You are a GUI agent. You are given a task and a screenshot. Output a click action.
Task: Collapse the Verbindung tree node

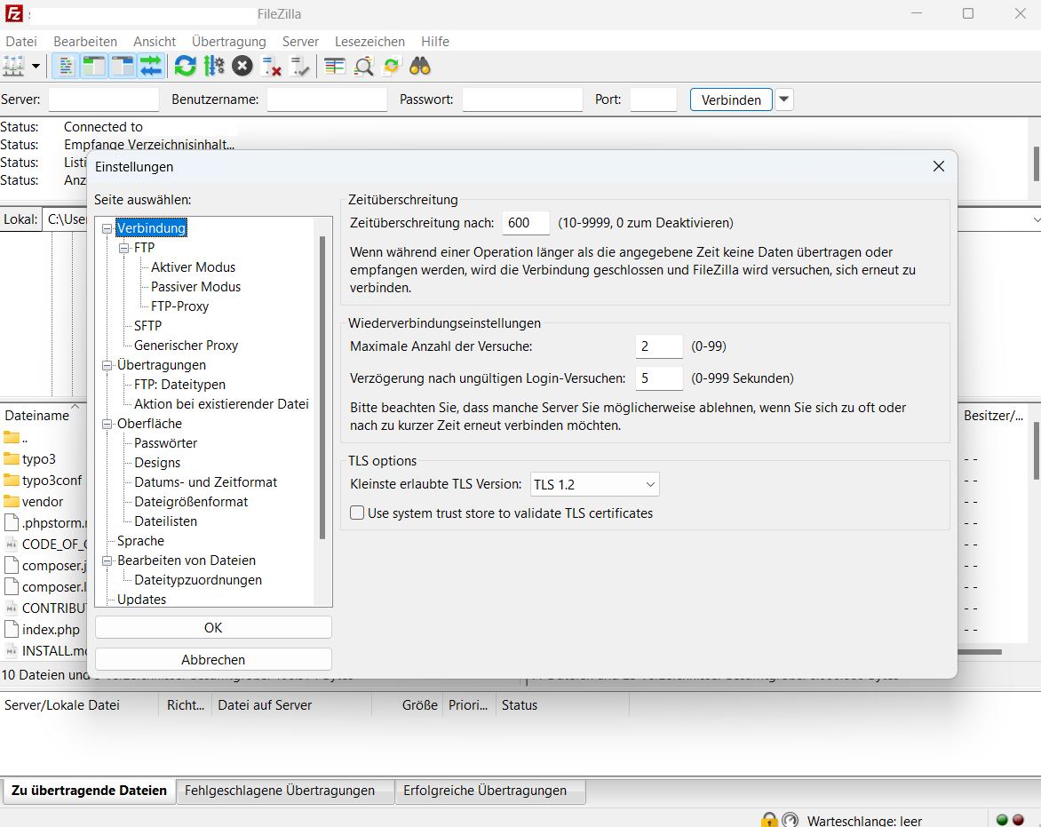point(107,228)
